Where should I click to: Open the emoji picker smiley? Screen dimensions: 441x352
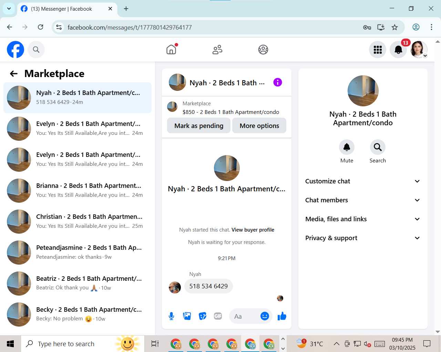(265, 316)
